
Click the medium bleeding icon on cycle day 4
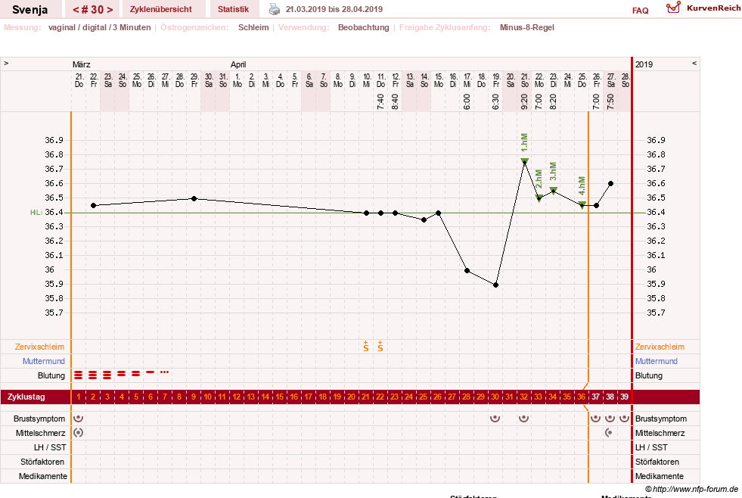coord(122,374)
